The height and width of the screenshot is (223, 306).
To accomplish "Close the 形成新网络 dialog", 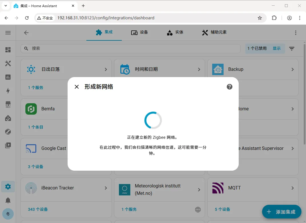I will 77,87.
